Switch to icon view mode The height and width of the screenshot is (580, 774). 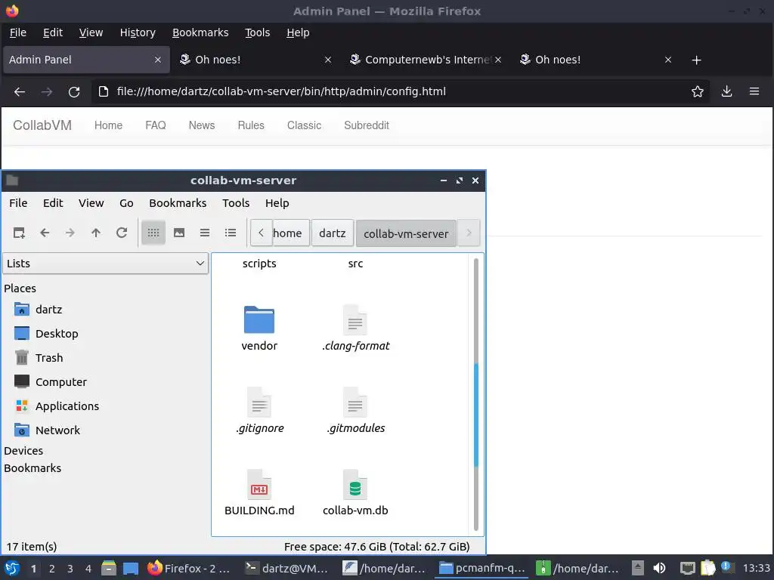tap(153, 233)
